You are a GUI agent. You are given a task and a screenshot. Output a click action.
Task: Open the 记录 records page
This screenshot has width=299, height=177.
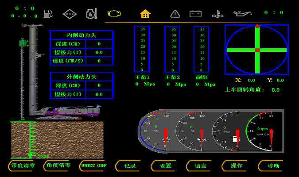[x=129, y=166]
